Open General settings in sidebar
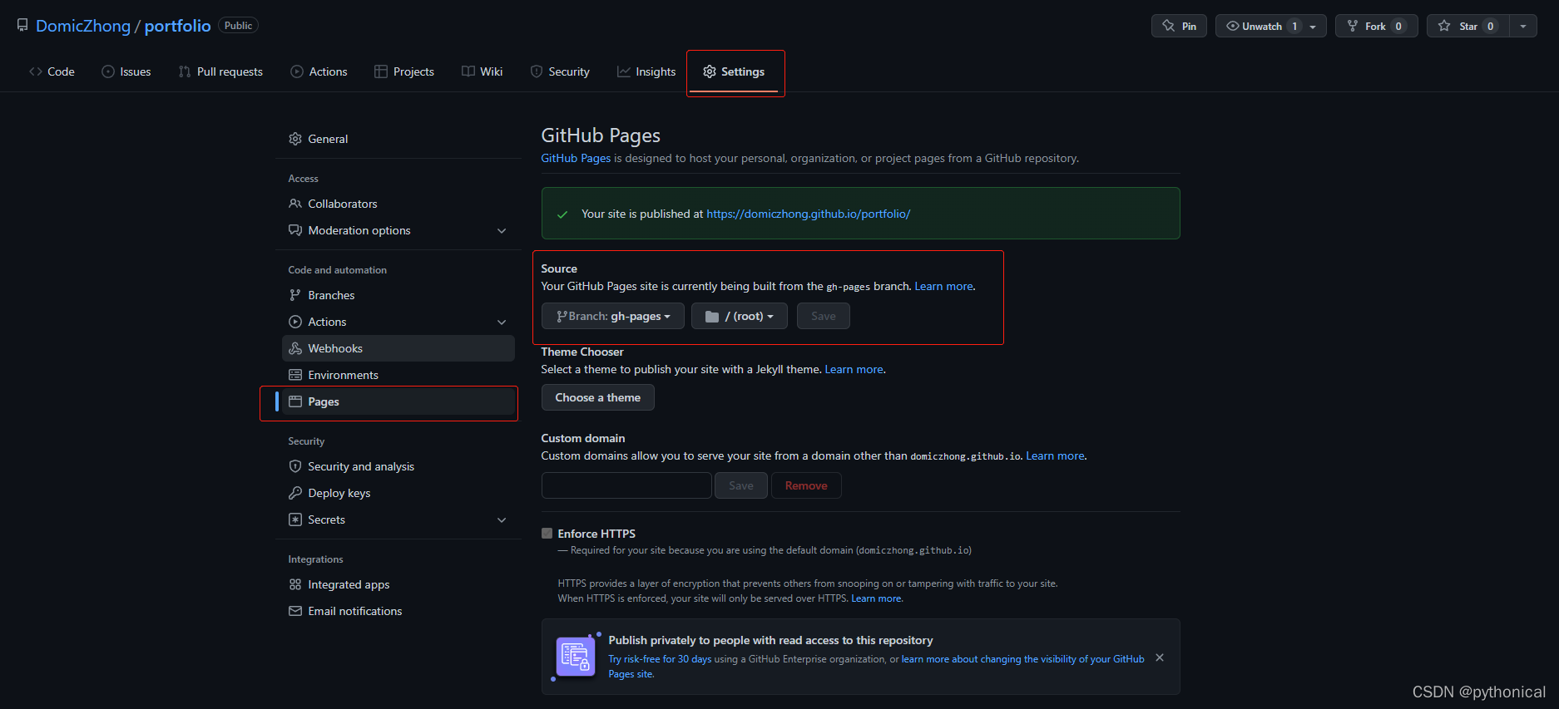1559x709 pixels. coord(398,139)
